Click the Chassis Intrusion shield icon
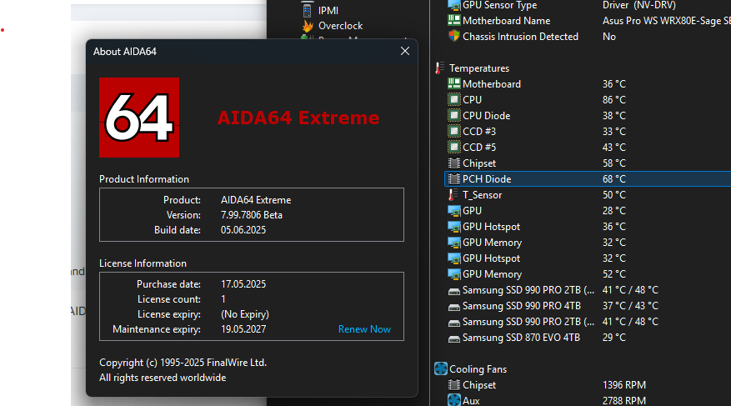The height and width of the screenshot is (406, 731). (453, 37)
